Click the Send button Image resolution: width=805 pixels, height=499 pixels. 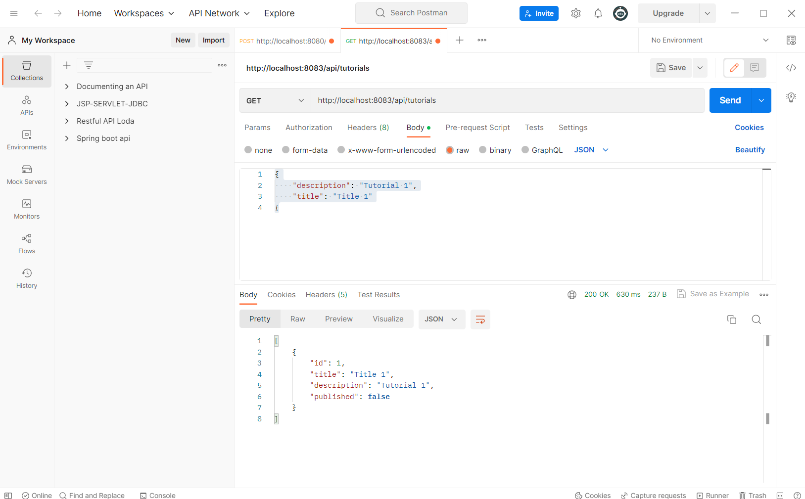(x=729, y=100)
